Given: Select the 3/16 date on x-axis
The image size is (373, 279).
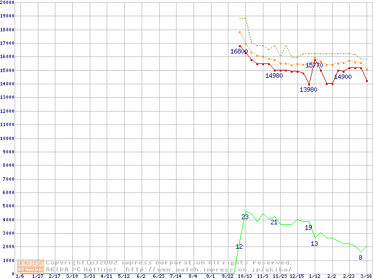Looking at the screenshot, I should pyautogui.click(x=366, y=277).
